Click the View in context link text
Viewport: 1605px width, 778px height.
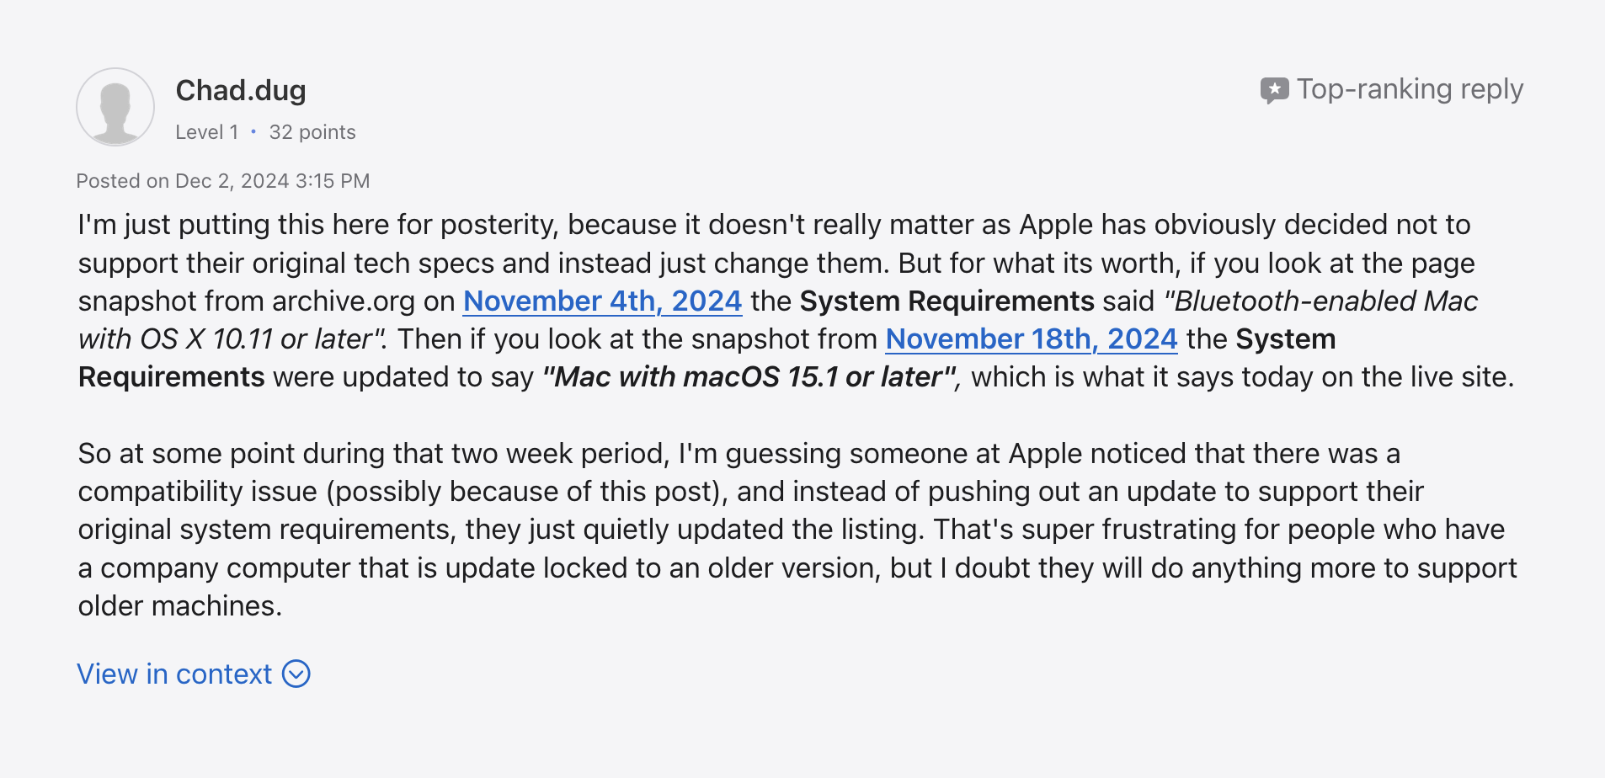(x=174, y=674)
